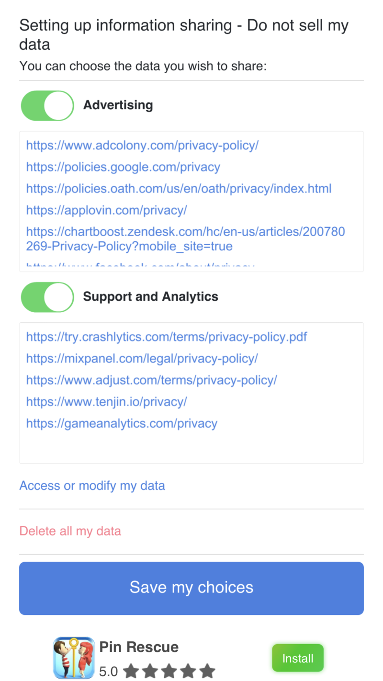Choose Delete all my data
This screenshot has width=383, height=681.
pyautogui.click(x=70, y=531)
